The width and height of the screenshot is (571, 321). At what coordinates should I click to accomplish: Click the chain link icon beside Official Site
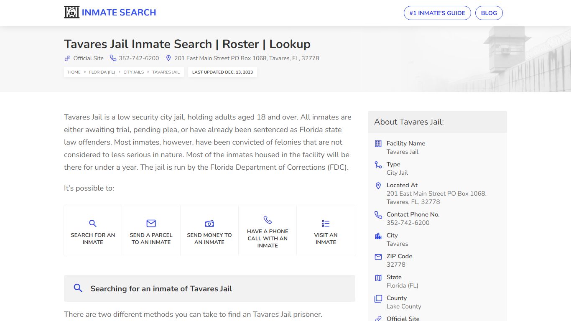tap(67, 59)
